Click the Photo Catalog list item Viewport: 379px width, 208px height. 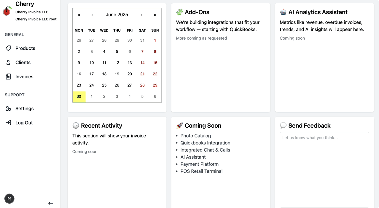[196, 136]
